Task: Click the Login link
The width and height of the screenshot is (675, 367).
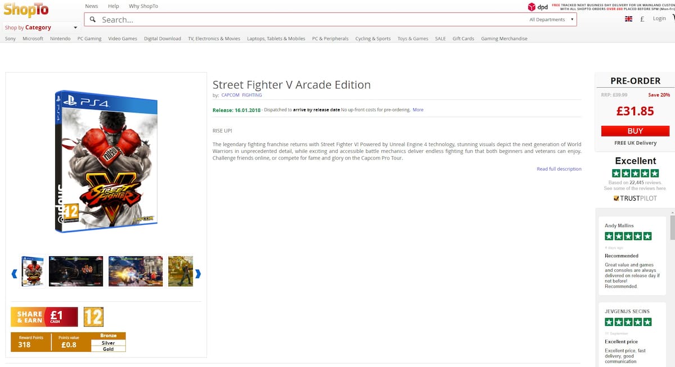Action: pos(659,19)
